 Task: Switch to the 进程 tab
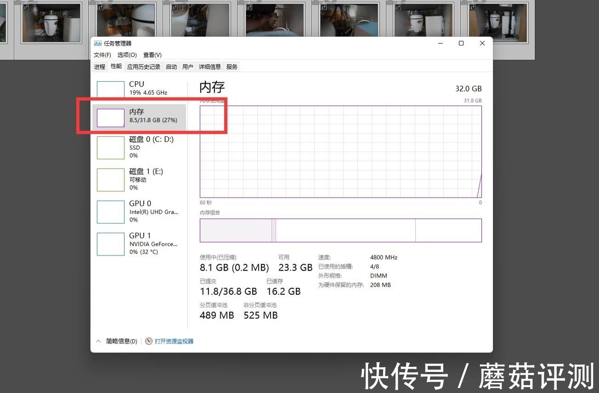tap(100, 67)
